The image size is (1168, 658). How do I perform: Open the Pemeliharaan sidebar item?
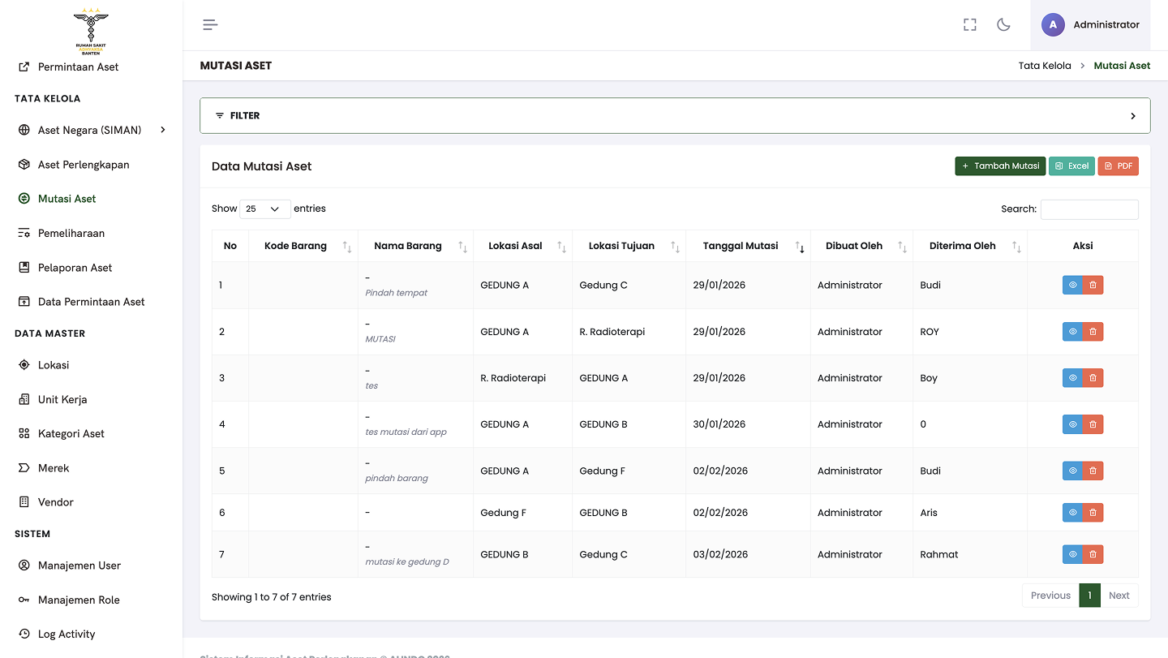click(71, 233)
